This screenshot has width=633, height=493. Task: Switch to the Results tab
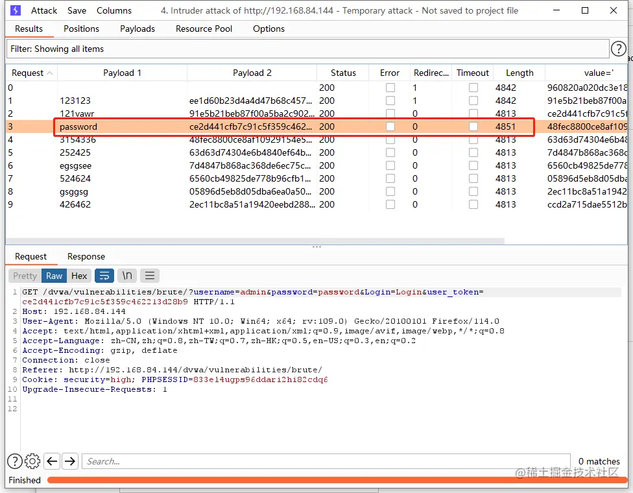(x=29, y=29)
